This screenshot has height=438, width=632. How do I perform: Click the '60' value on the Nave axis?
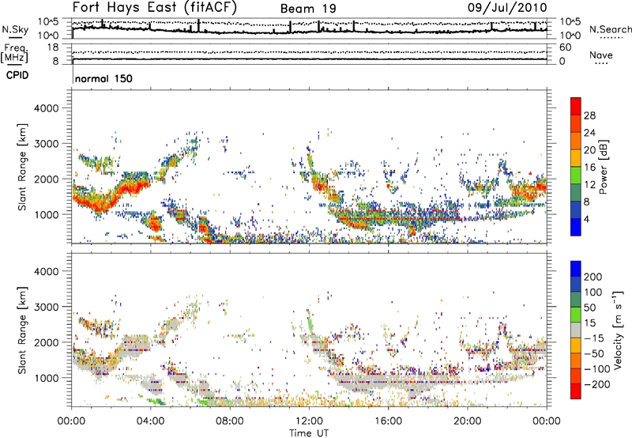tap(565, 47)
